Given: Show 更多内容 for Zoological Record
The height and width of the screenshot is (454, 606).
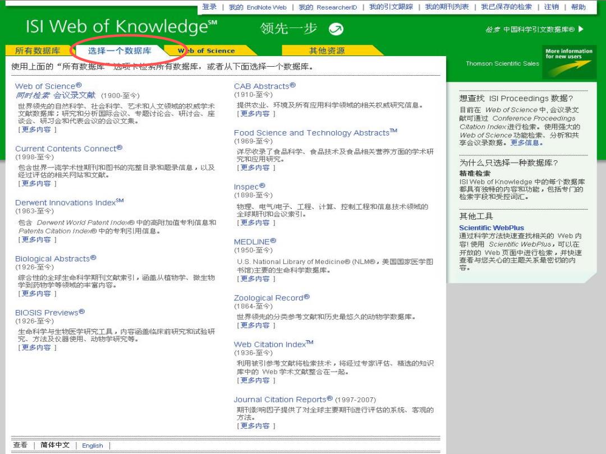Looking at the screenshot, I should click(x=255, y=326).
